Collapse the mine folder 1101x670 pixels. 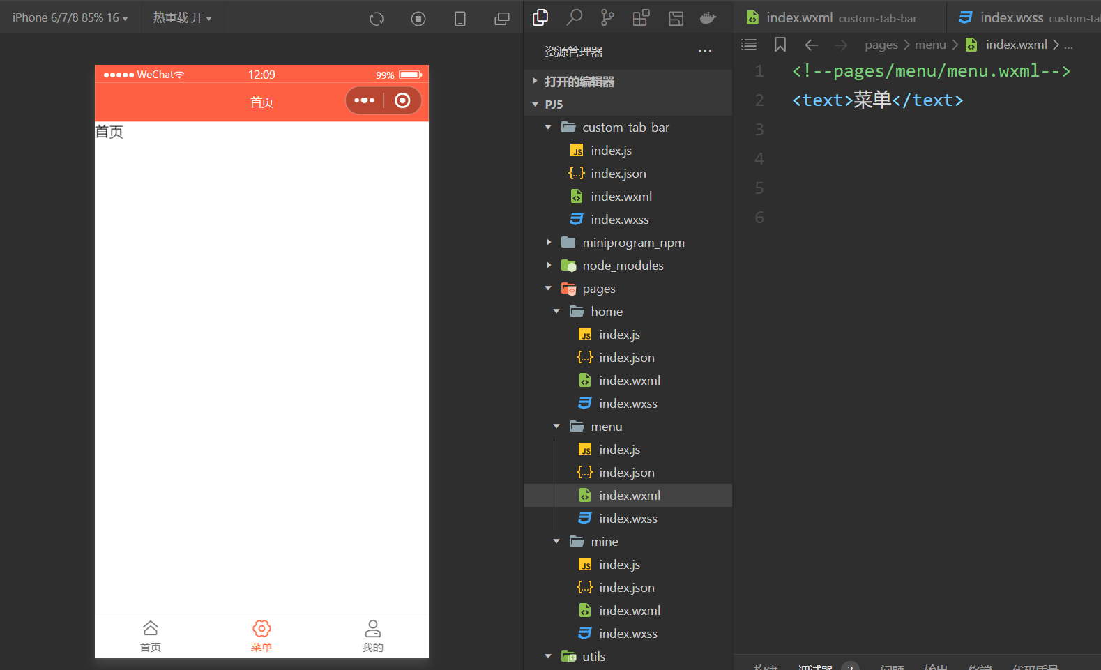[x=628, y=542]
